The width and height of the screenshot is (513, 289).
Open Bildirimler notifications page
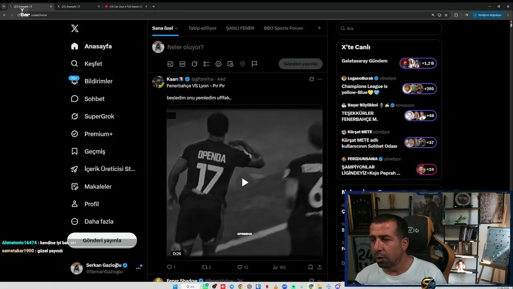(92, 81)
